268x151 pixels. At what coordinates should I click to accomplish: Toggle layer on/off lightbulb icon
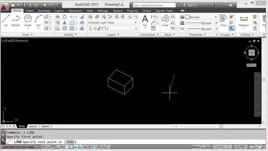tap(90, 29)
